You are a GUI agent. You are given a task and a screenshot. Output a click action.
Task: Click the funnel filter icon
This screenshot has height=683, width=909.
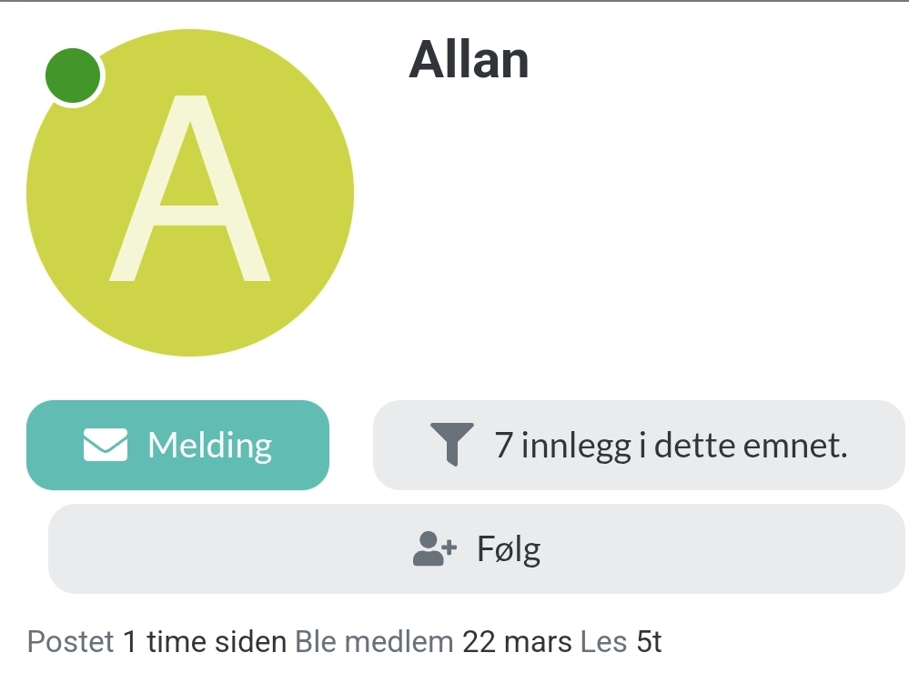pos(452,445)
